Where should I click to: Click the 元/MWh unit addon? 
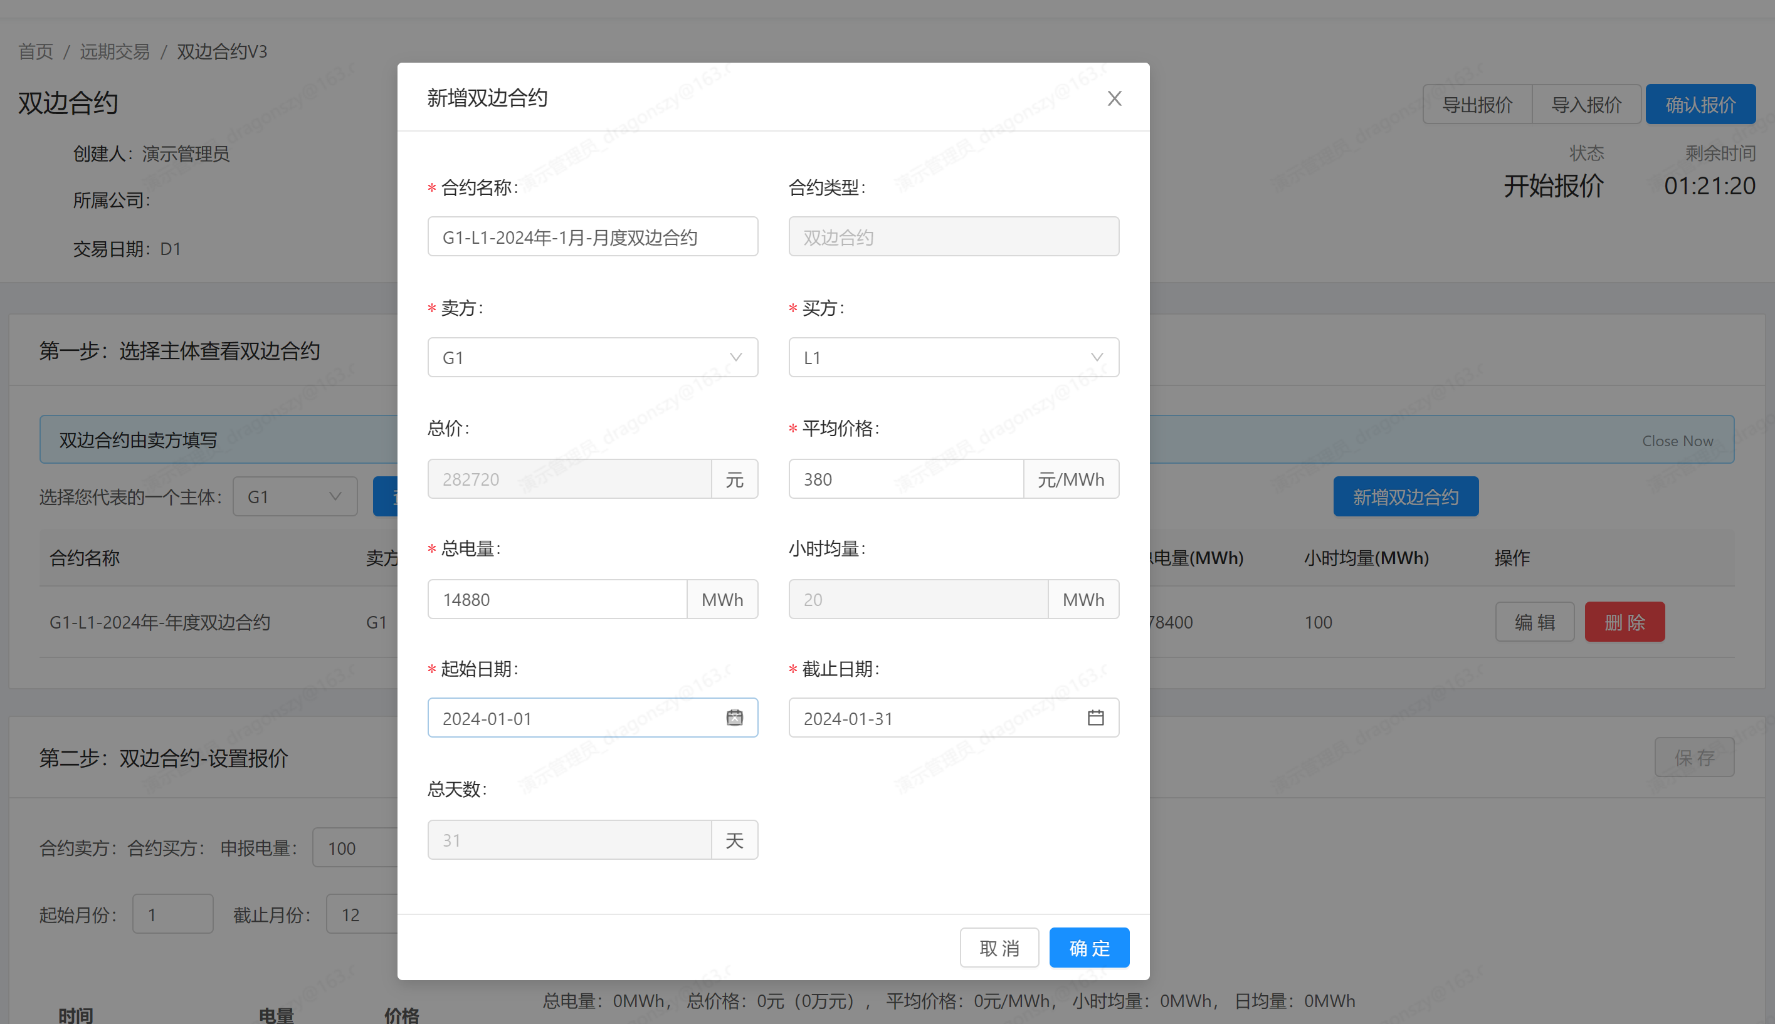coord(1071,479)
